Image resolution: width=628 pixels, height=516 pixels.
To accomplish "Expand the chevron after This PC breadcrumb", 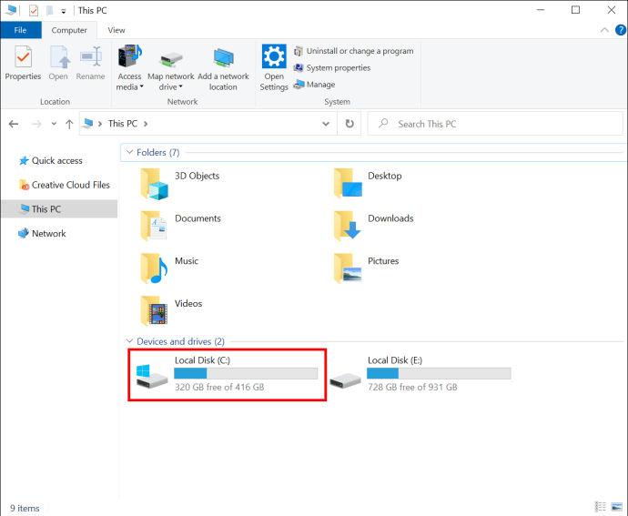I will (146, 124).
